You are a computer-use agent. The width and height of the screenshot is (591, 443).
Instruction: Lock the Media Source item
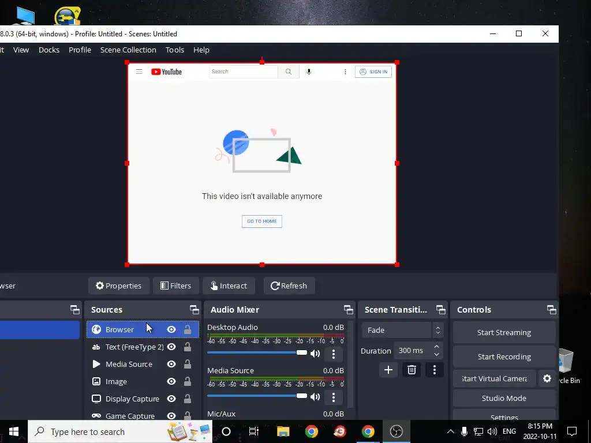click(188, 365)
